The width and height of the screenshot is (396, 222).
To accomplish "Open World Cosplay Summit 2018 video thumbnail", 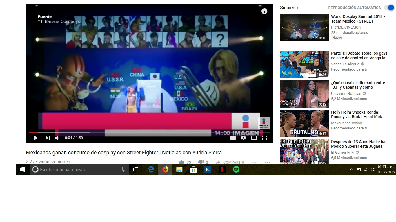I will click(x=304, y=28).
